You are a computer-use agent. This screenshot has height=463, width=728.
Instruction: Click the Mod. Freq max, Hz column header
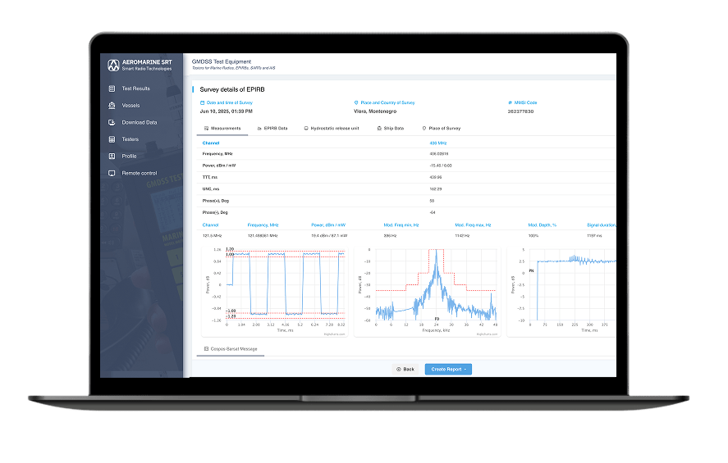pos(473,225)
